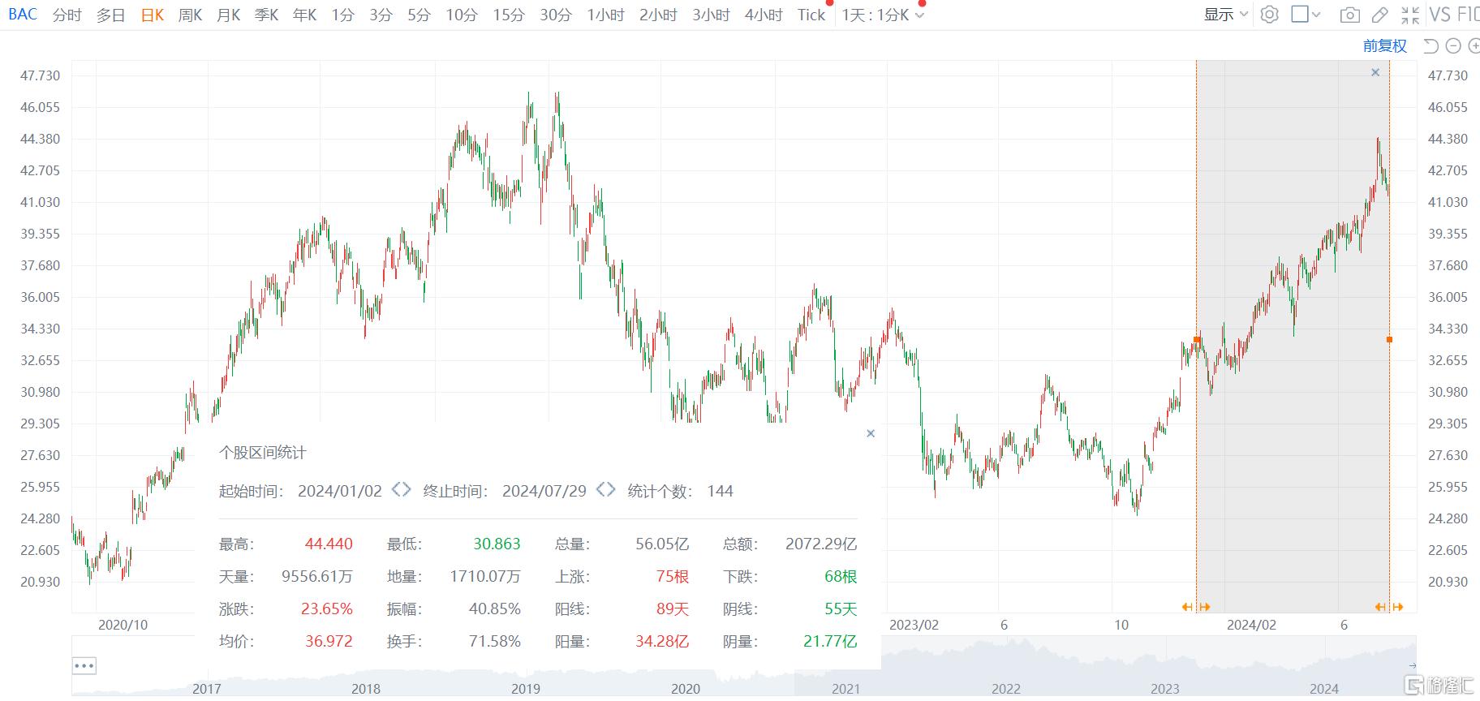This screenshot has height=701, width=1480.
Task: Grab the orange end handle of selection
Action: (1389, 339)
